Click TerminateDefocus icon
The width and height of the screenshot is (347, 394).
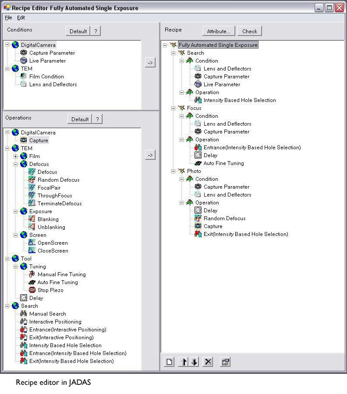(x=32, y=203)
